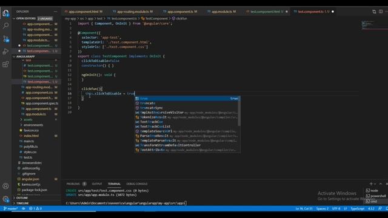Open package-lock.json in explorer
Viewport: 388px width, 218px height.
pyautogui.click(x=34, y=190)
